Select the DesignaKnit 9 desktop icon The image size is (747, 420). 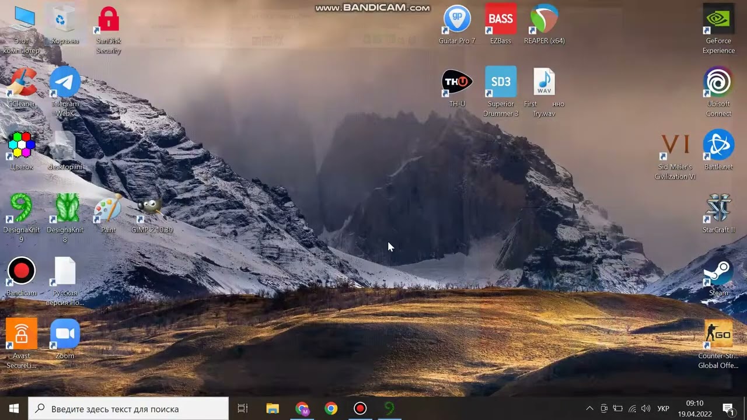tap(22, 218)
